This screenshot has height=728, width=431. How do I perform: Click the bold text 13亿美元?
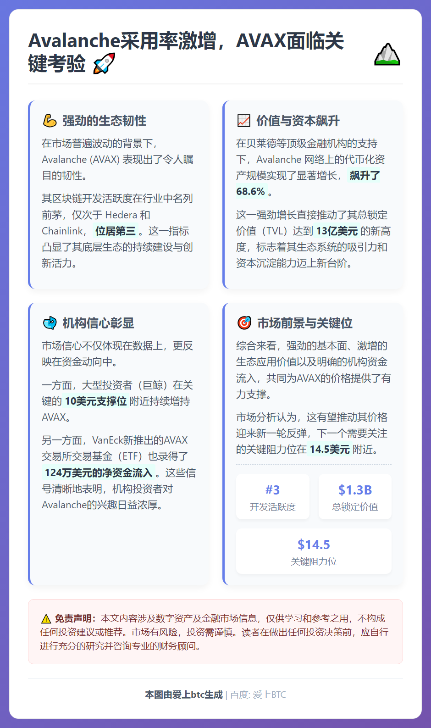tap(337, 231)
